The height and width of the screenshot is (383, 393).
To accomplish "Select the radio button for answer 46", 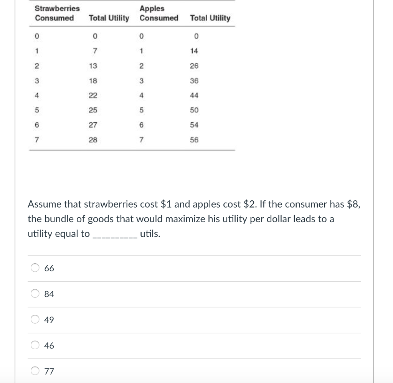I will (x=35, y=345).
